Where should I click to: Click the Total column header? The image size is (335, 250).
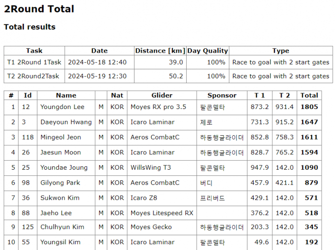point(309,95)
